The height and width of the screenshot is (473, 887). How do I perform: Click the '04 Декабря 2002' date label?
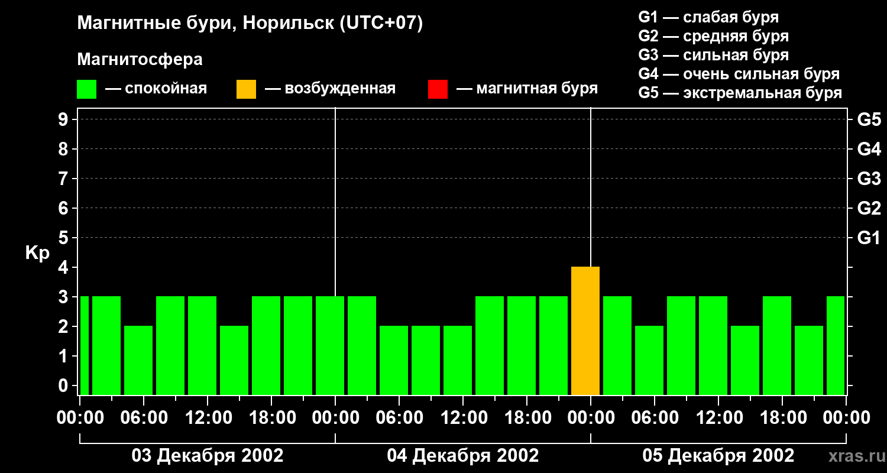(x=463, y=456)
